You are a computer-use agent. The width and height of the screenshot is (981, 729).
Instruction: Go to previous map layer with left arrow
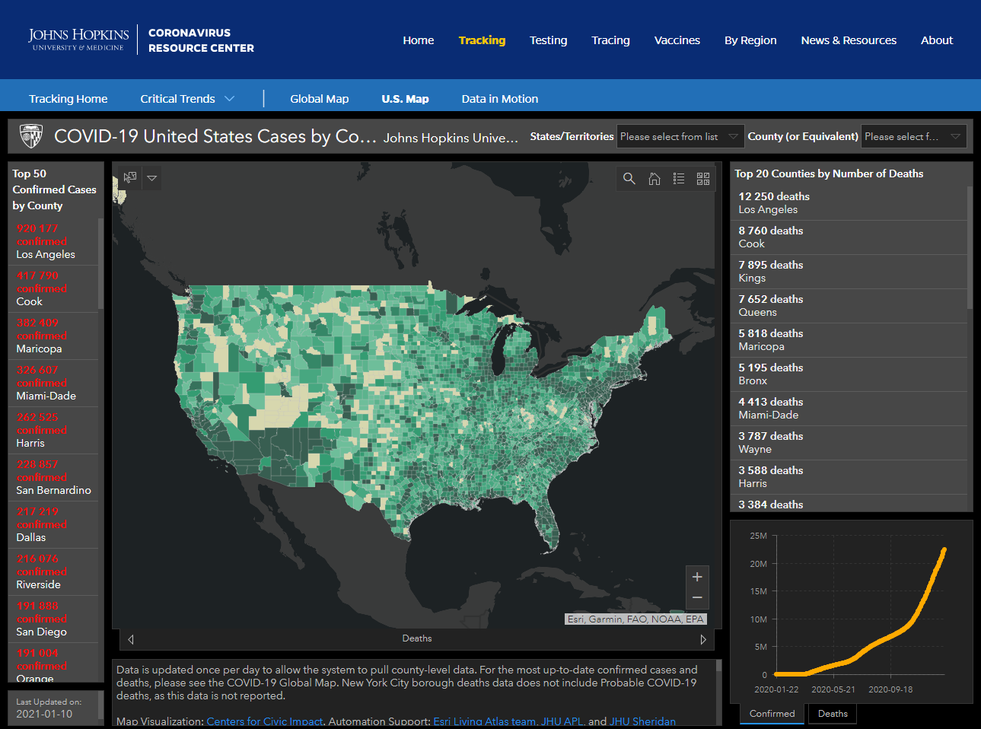[x=131, y=639]
